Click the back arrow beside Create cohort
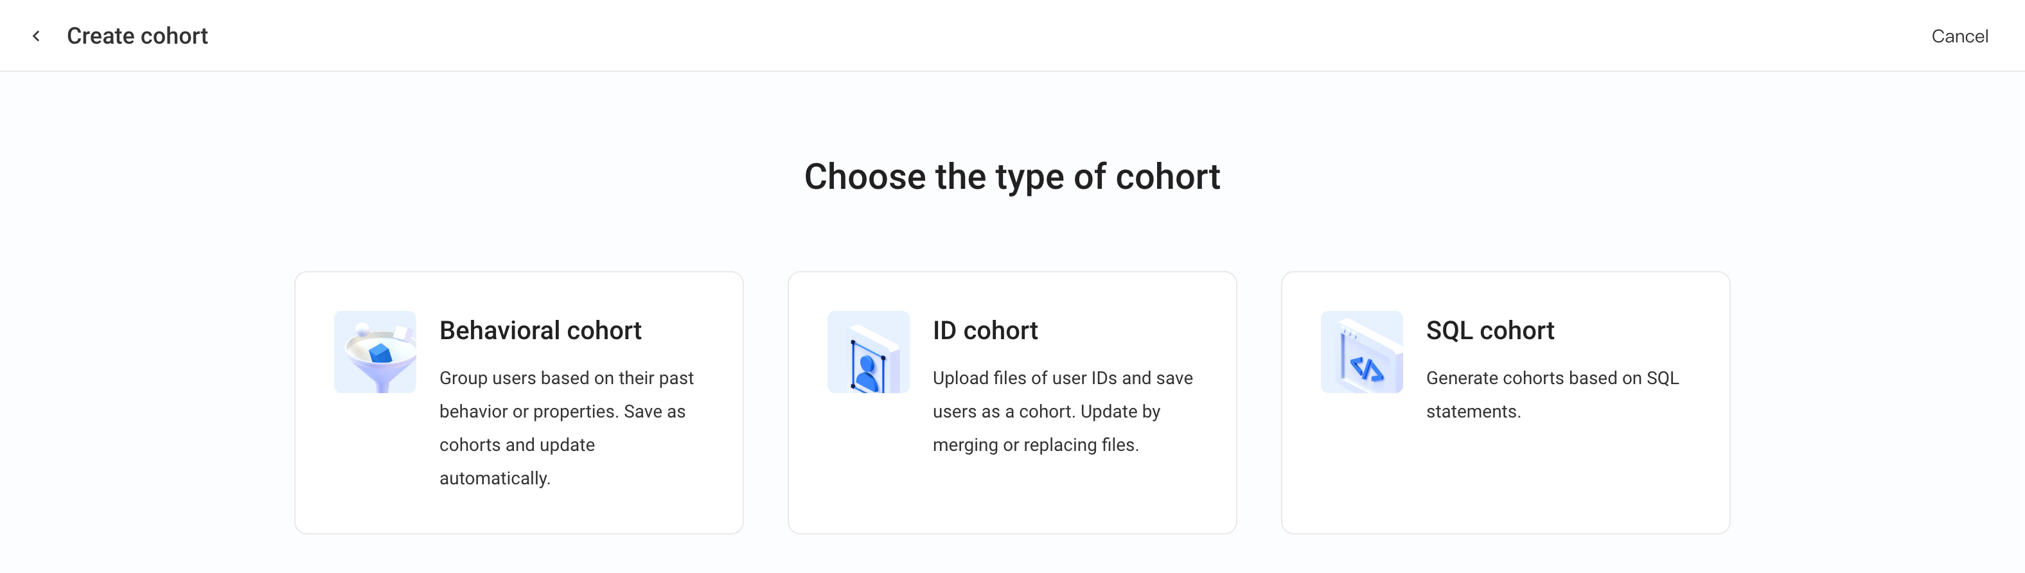The image size is (2025, 573). click(36, 36)
